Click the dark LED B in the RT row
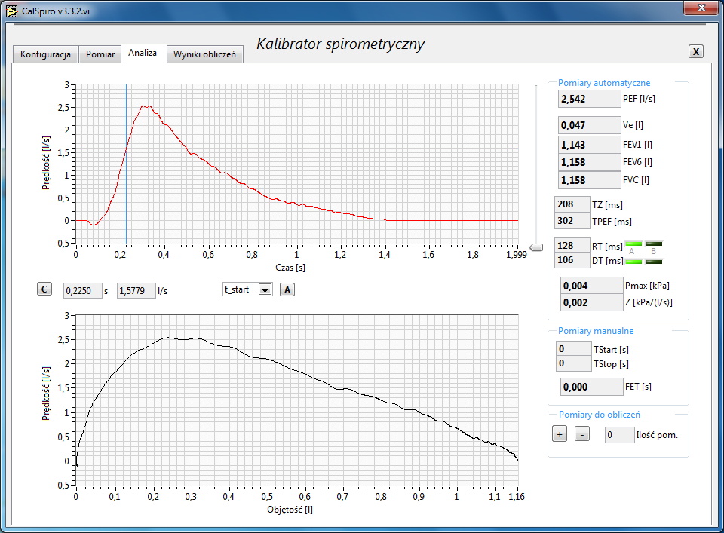Image resolution: width=724 pixels, height=533 pixels. coord(654,244)
